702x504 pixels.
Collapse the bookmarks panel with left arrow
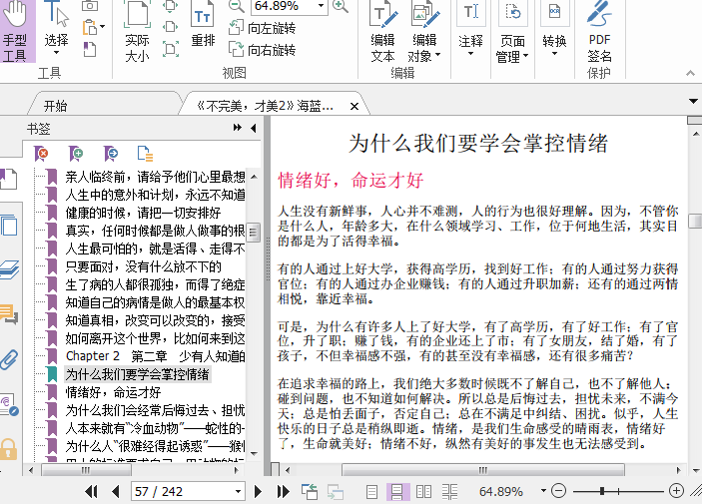tap(254, 128)
